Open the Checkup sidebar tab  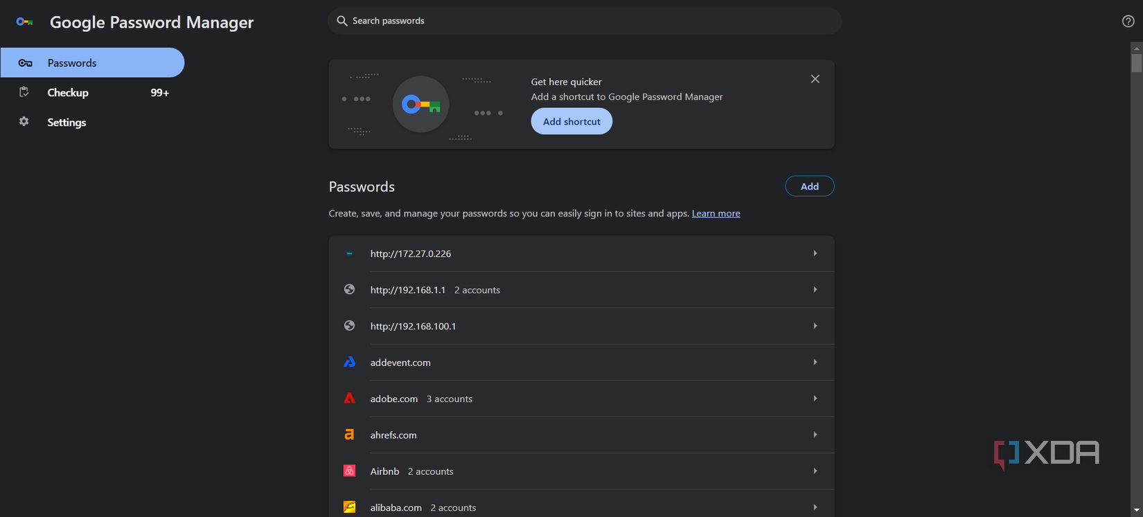point(92,92)
